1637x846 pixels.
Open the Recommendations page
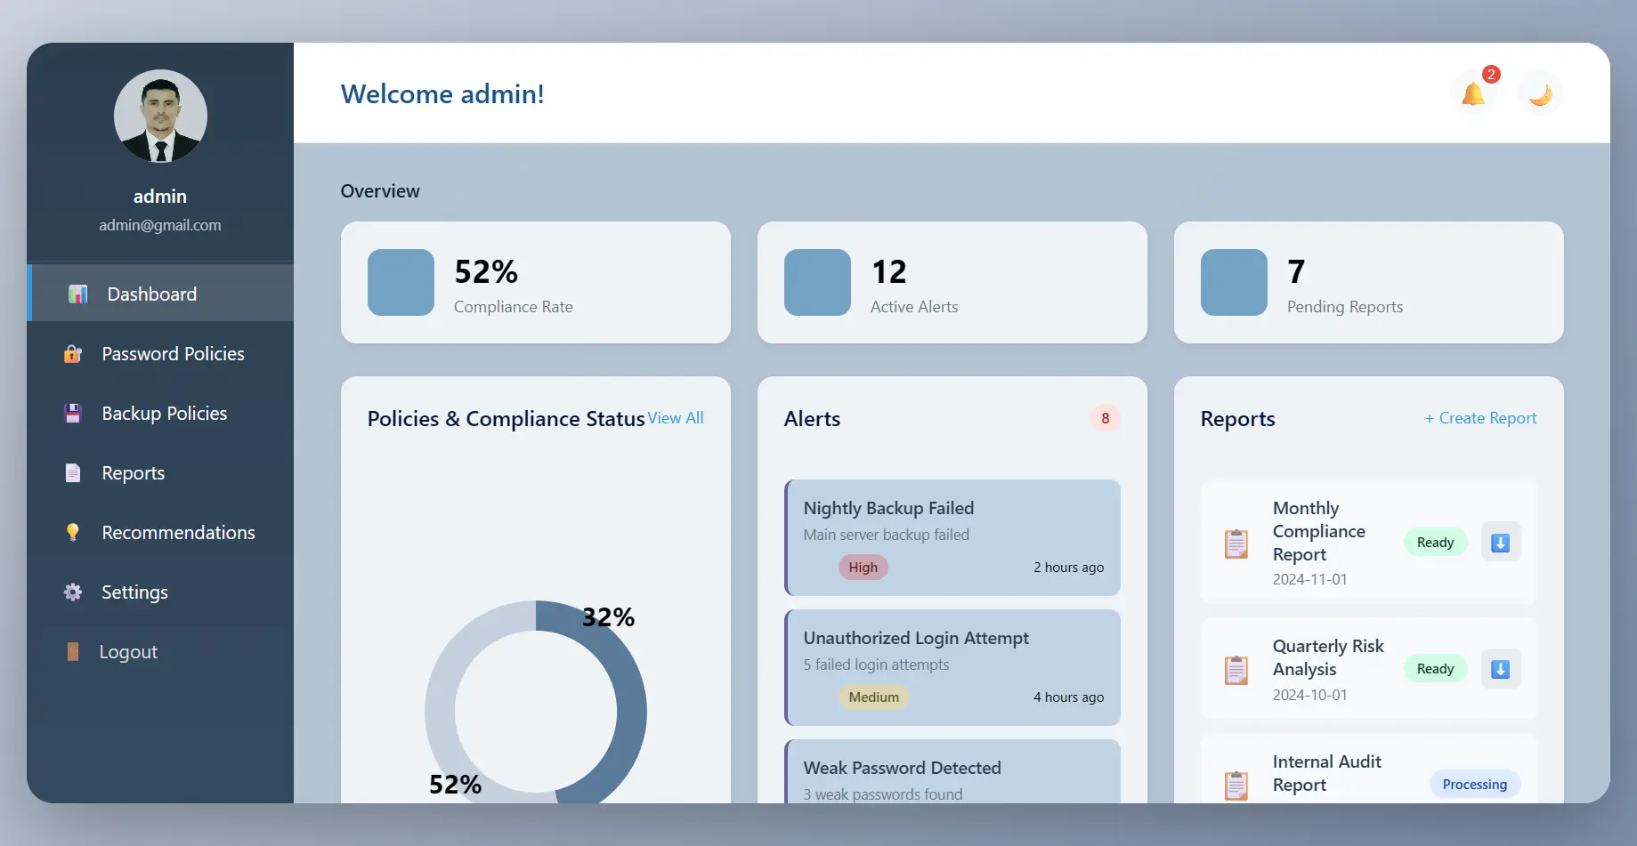click(178, 533)
